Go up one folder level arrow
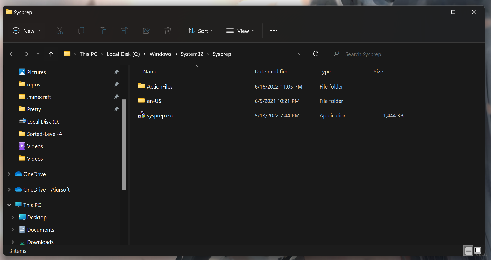491x260 pixels. click(x=51, y=54)
